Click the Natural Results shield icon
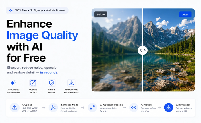Viewport: 201px width, 123px height. 51,83
